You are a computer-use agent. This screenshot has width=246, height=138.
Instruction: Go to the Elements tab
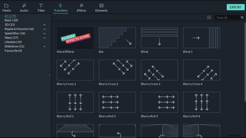click(x=101, y=8)
